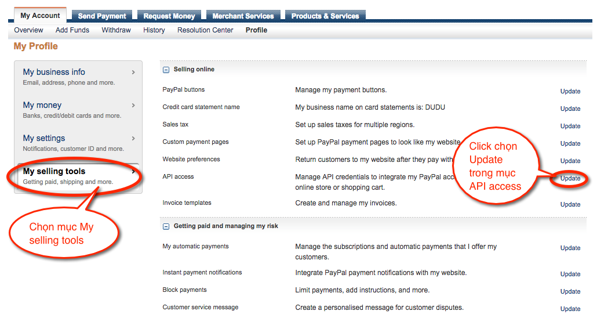This screenshot has height=318, width=597.
Task: Click 'Integrate PayPal payment notifications' description
Action: pyautogui.click(x=381, y=273)
